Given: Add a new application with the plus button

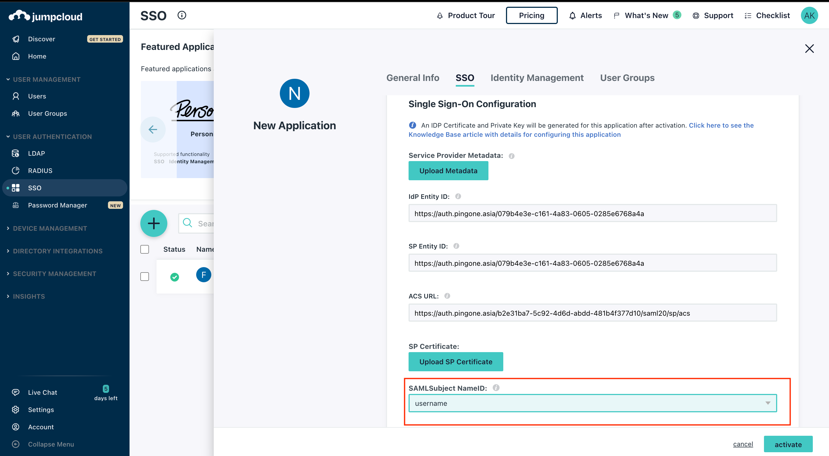Looking at the screenshot, I should 154,223.
